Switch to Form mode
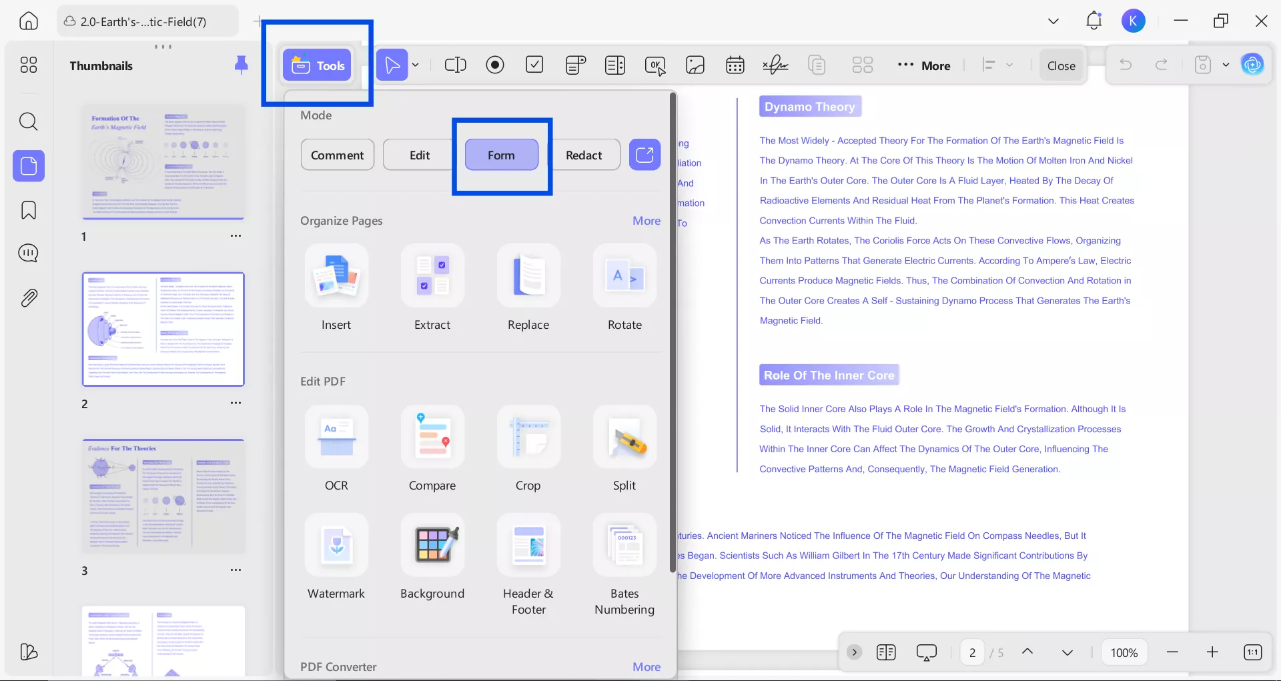This screenshot has width=1281, height=681. pos(502,155)
